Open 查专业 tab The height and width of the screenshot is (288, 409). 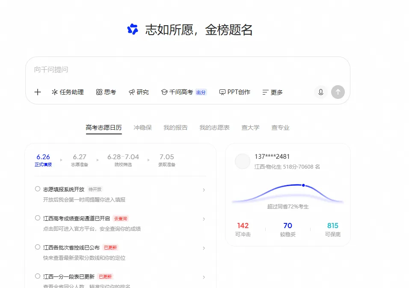(x=280, y=128)
